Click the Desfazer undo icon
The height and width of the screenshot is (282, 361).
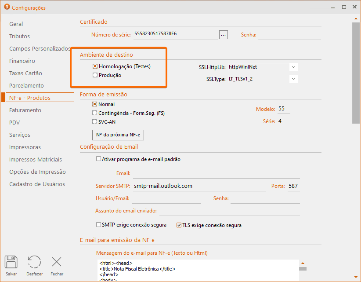click(x=34, y=262)
